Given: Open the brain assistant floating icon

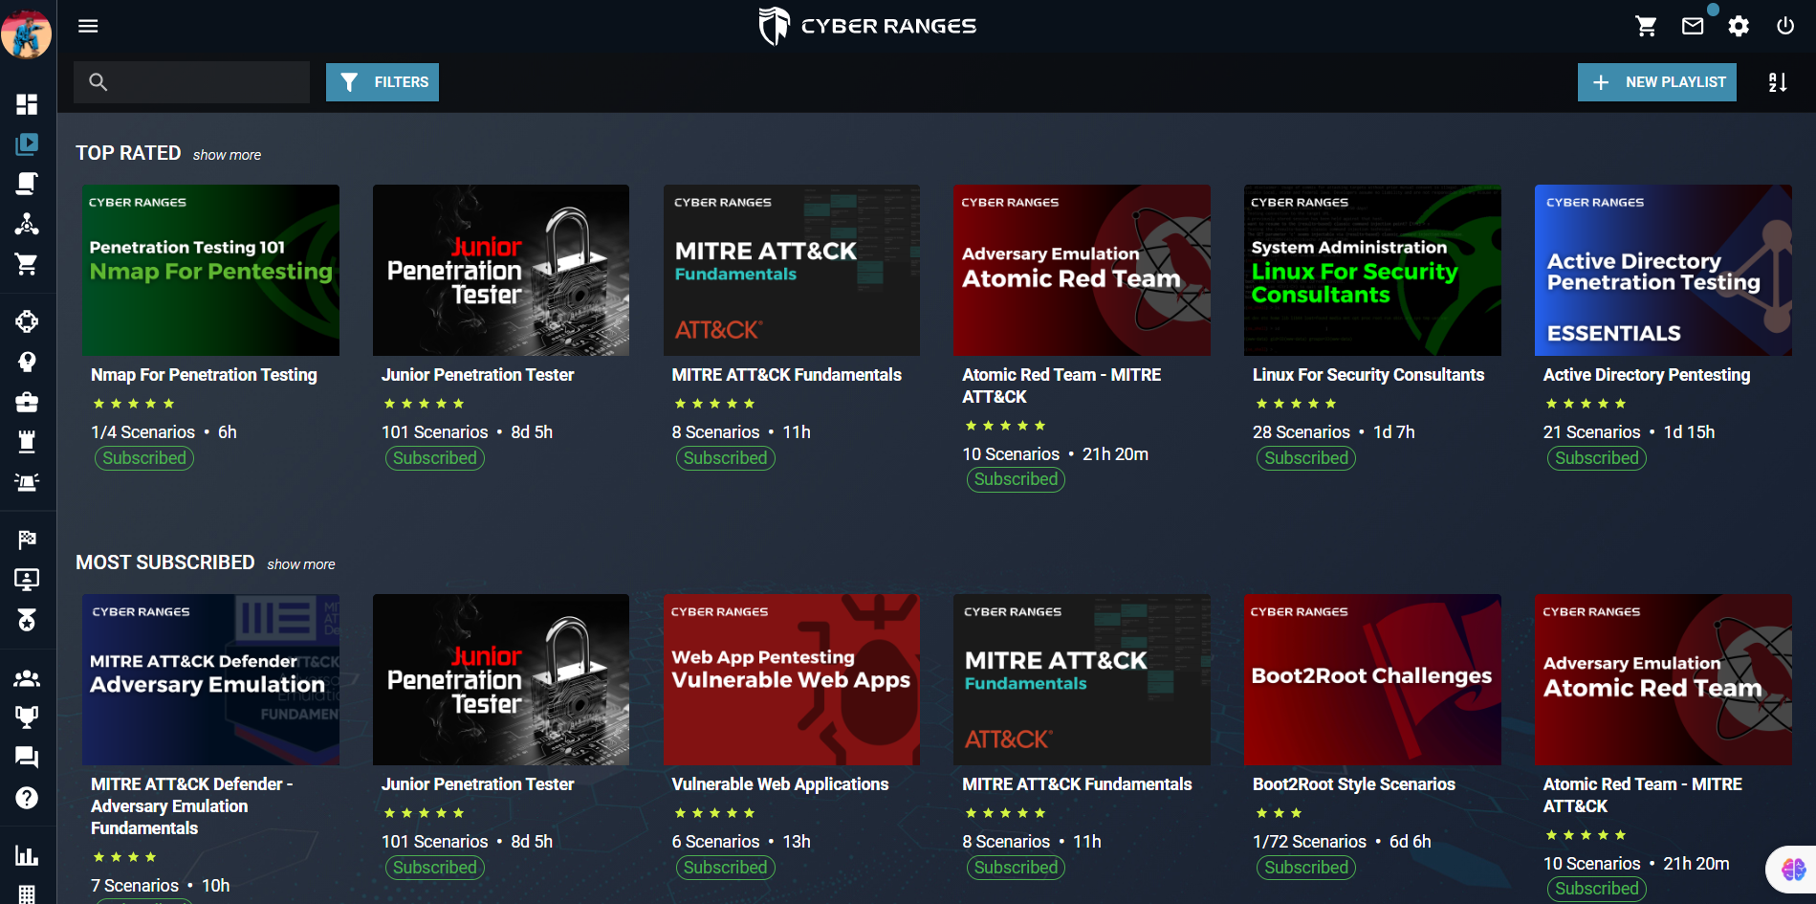Looking at the screenshot, I should coord(1793,869).
